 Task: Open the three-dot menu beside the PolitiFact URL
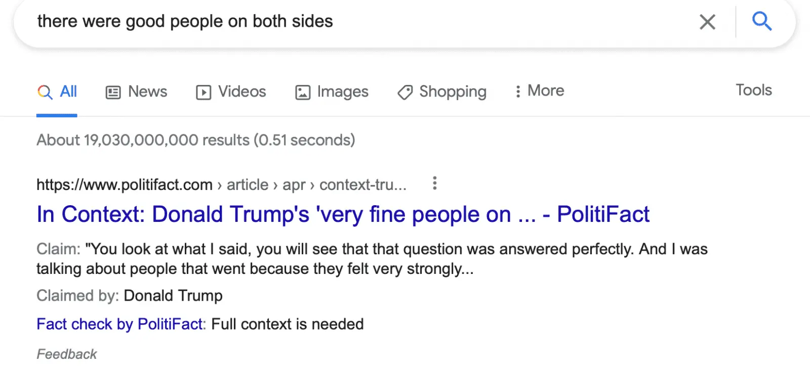pos(434,183)
